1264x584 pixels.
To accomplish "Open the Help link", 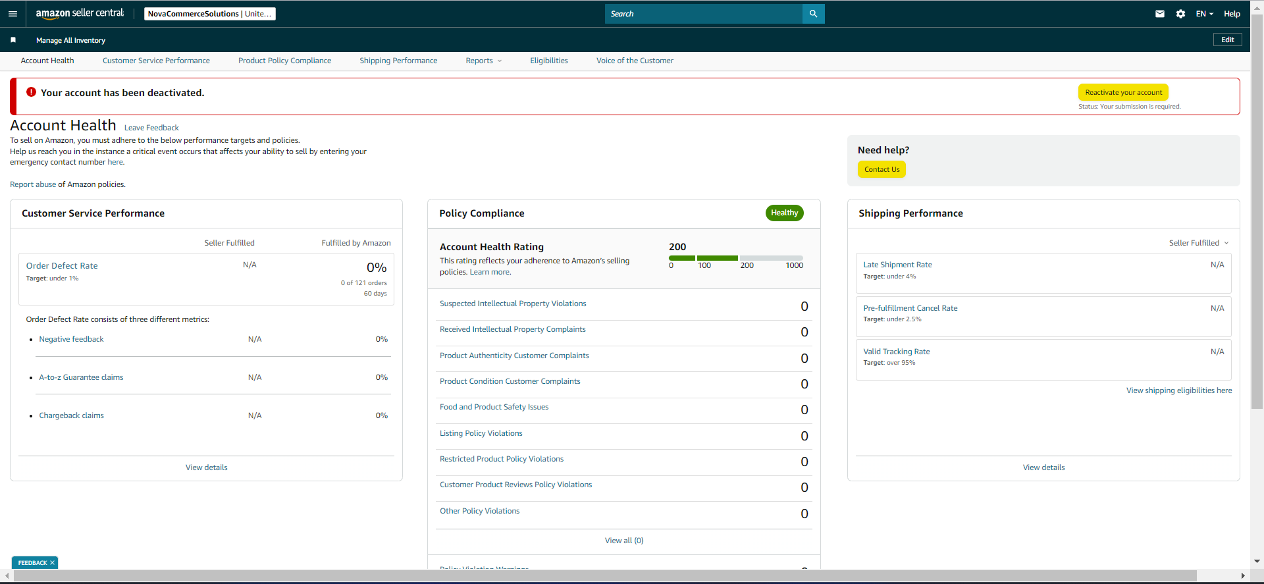I will pos(1232,14).
